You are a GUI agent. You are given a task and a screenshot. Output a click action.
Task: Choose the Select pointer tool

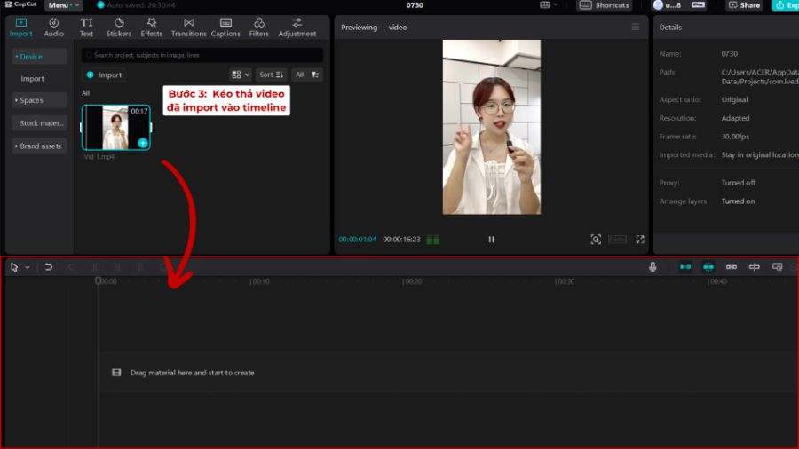coord(14,267)
